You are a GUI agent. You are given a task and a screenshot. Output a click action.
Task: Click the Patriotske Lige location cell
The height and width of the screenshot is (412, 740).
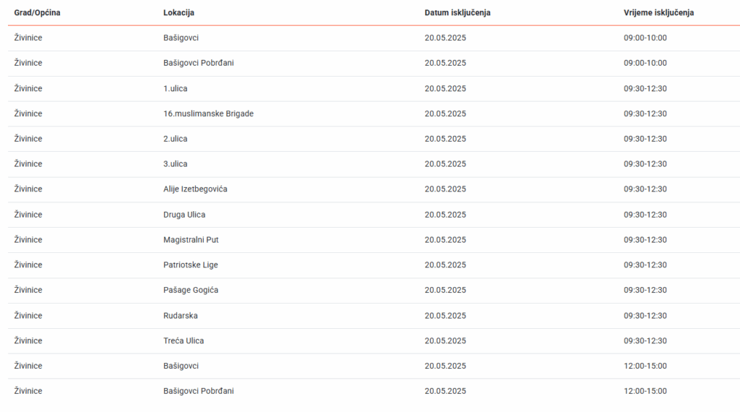coord(191,265)
